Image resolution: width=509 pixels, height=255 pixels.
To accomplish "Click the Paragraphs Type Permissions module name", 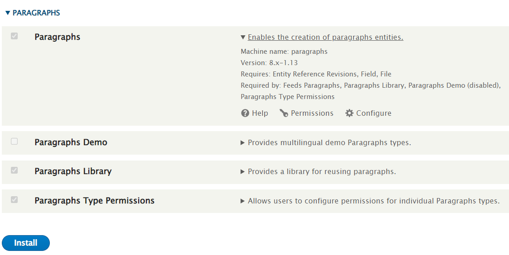I will pos(94,201).
